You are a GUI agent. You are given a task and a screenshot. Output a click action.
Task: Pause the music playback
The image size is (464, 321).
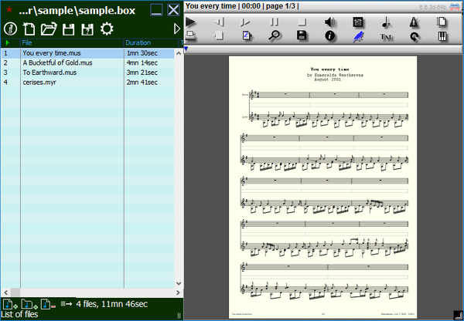click(274, 22)
